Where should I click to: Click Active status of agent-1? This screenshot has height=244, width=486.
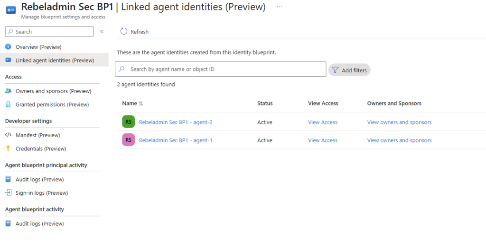tap(265, 140)
